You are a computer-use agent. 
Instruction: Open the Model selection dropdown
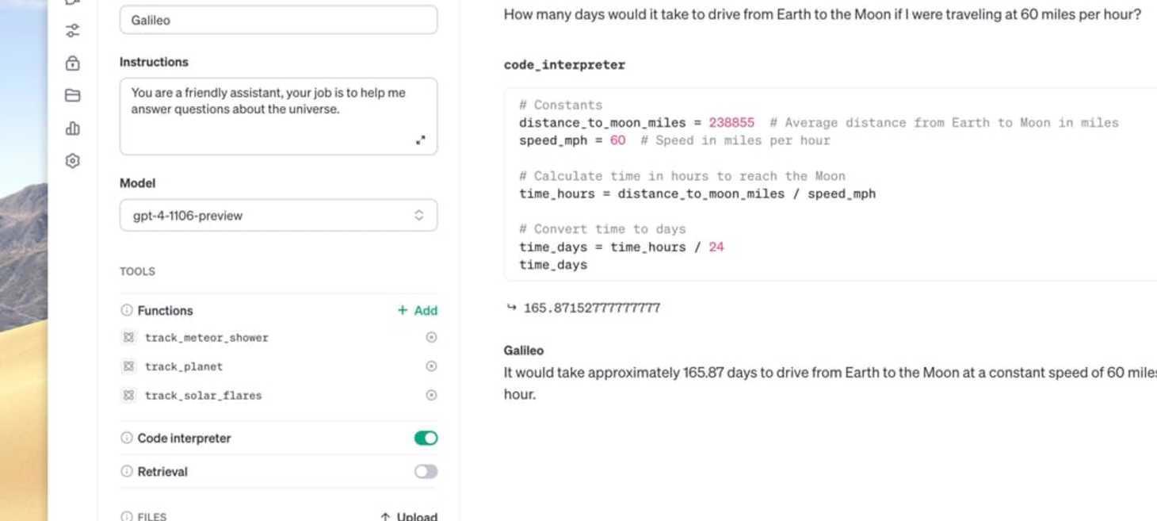click(278, 215)
